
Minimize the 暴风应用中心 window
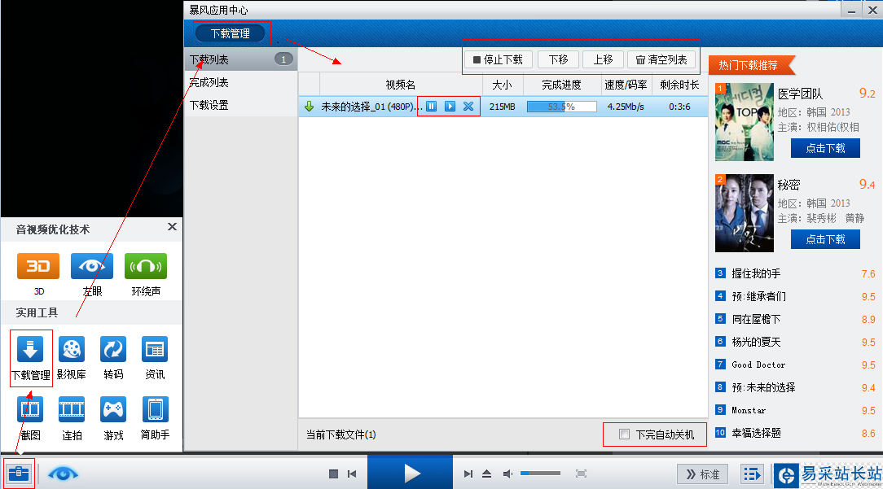851,10
